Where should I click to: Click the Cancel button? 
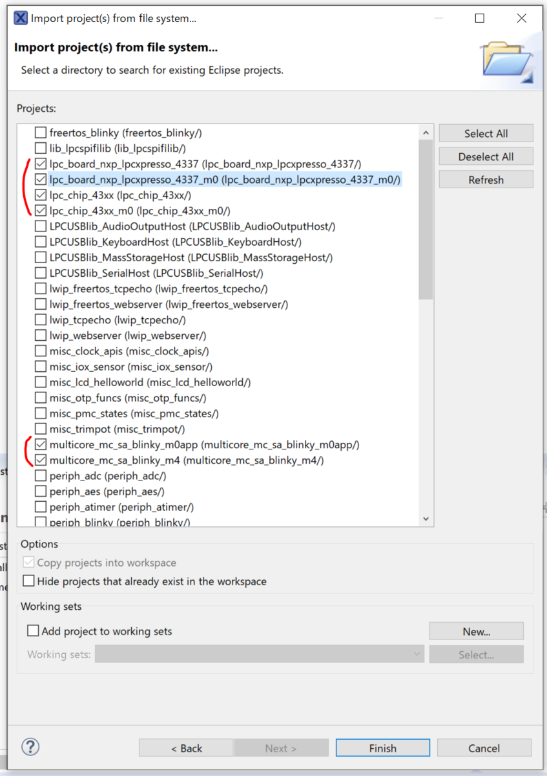pyautogui.click(x=484, y=748)
